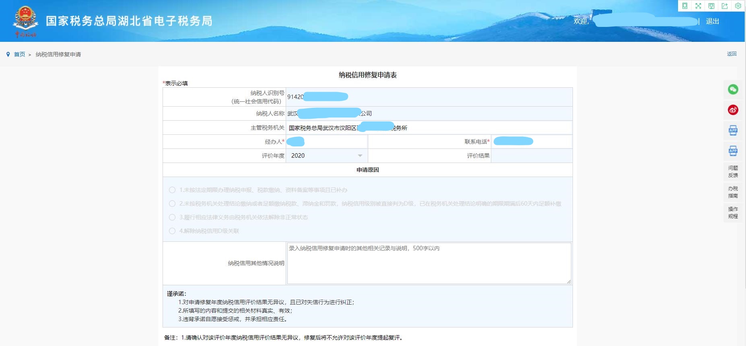Click the *表示必填 note

pos(175,83)
